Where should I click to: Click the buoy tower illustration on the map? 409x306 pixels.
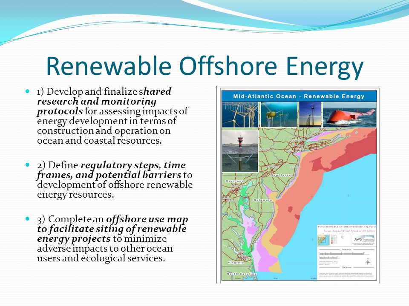pos(240,151)
